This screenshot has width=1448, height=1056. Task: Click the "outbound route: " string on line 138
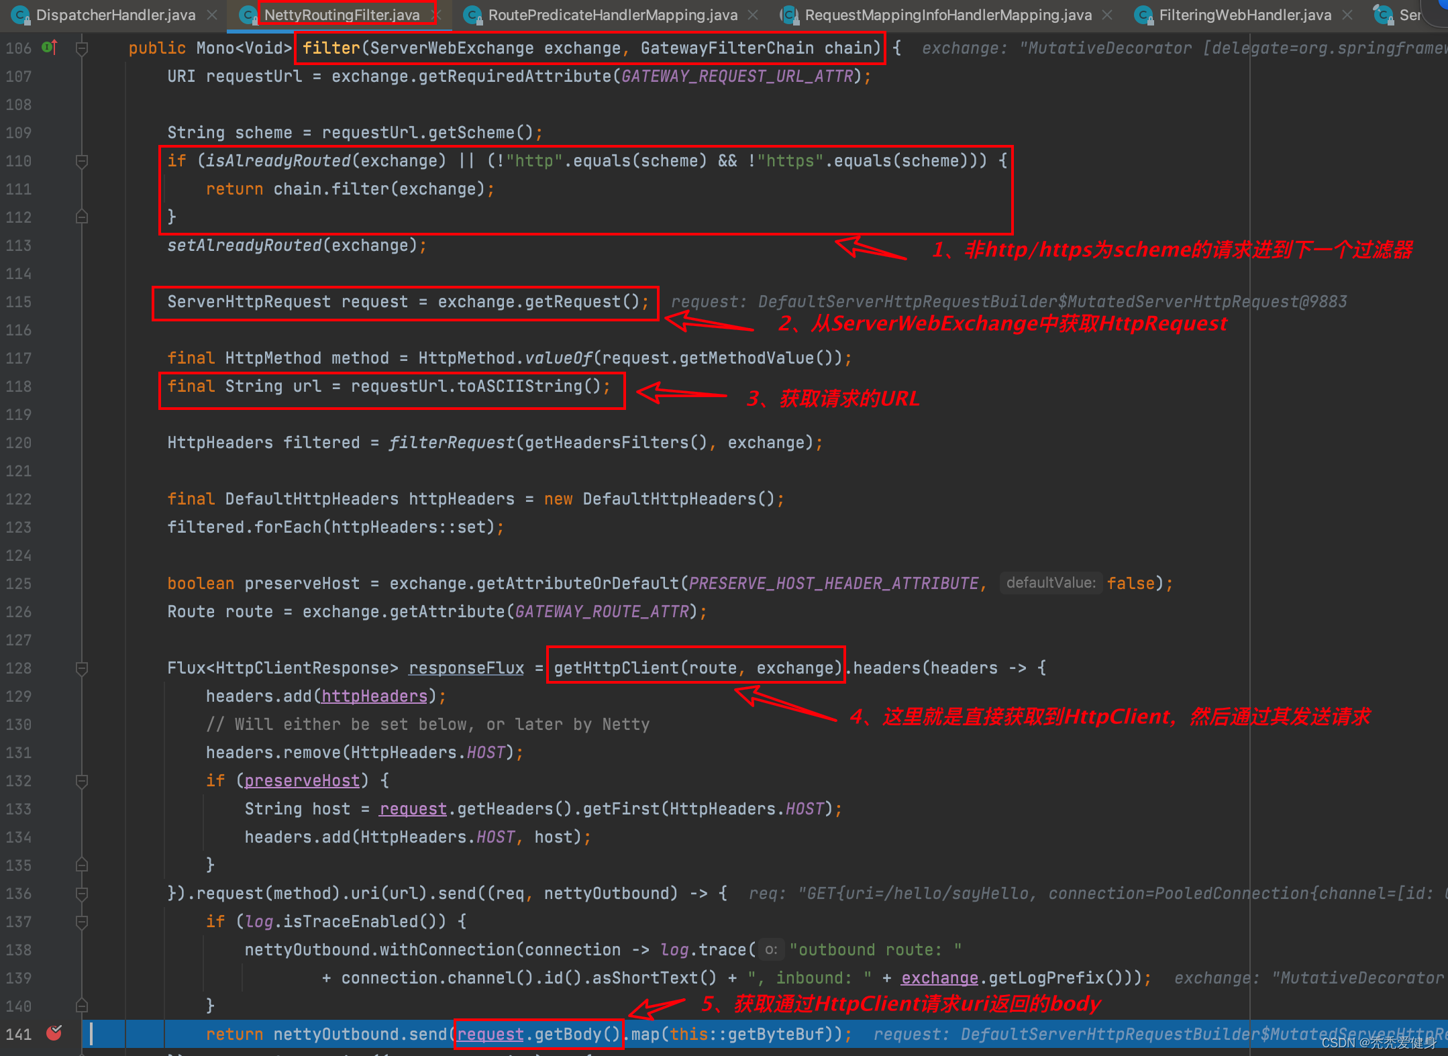coord(876,950)
